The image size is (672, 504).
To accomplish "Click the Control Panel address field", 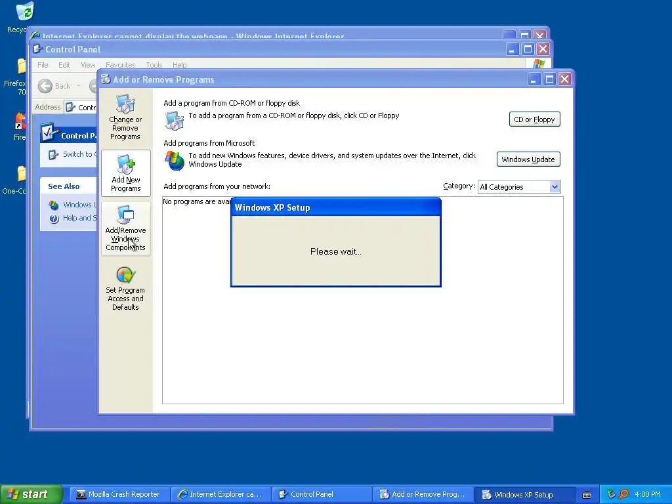I will [x=81, y=107].
